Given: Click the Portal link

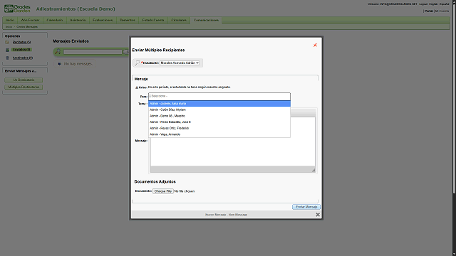Looking at the screenshot, I should click(429, 11).
